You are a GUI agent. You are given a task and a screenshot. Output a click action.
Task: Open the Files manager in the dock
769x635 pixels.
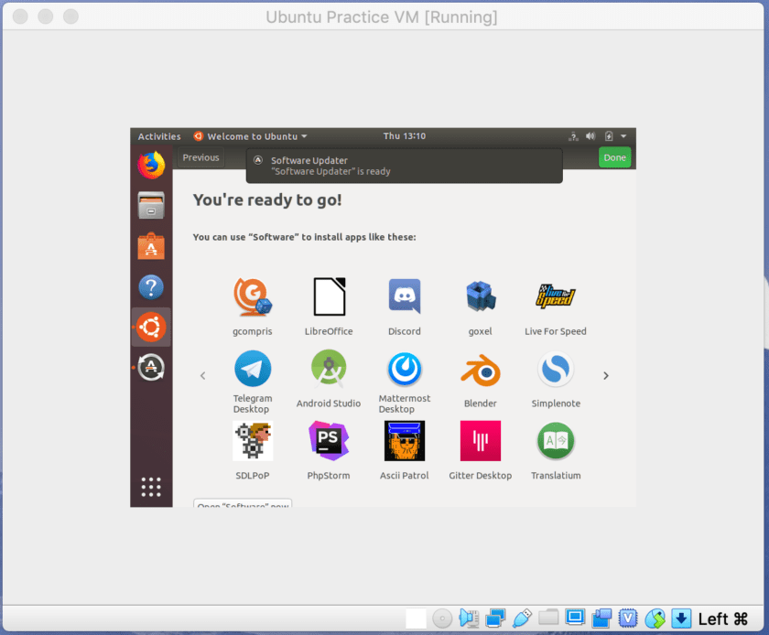(x=151, y=205)
